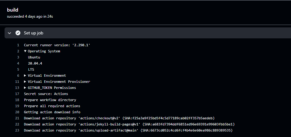Click the upload-artifact@main download log line
291x137 pixels.
coord(128,131)
